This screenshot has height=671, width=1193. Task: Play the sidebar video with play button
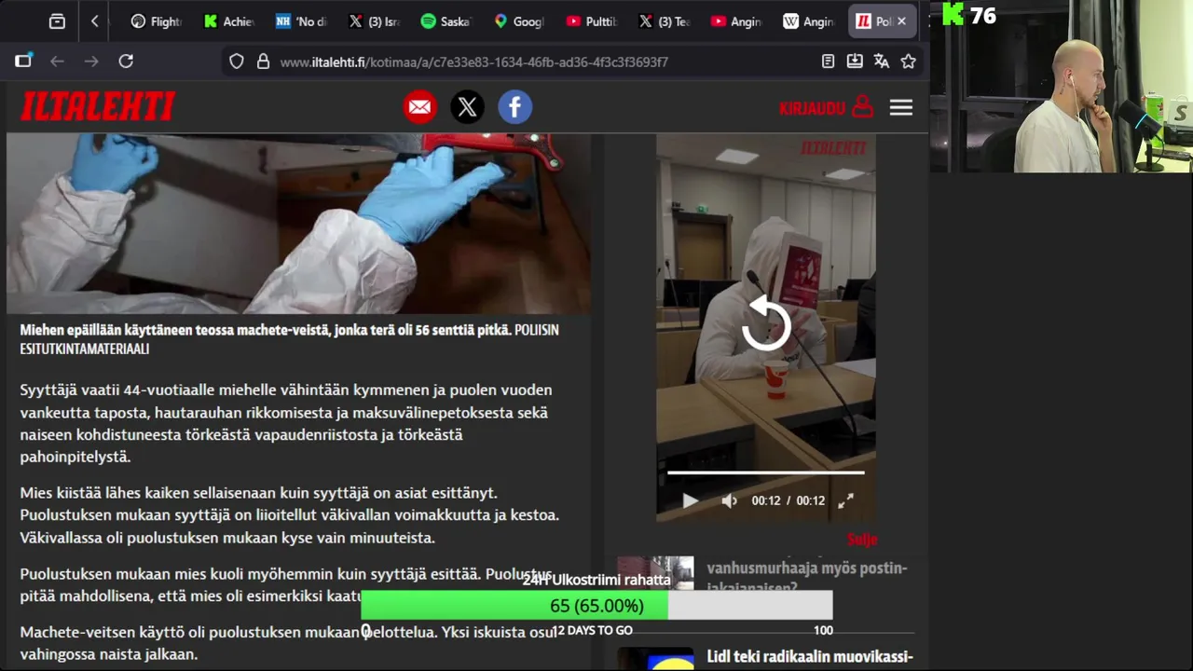click(x=690, y=500)
